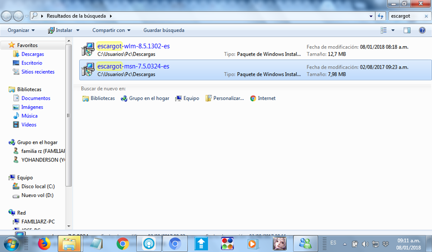The image size is (432, 252).
Task: Open the Imágenes library
Action: click(32, 107)
